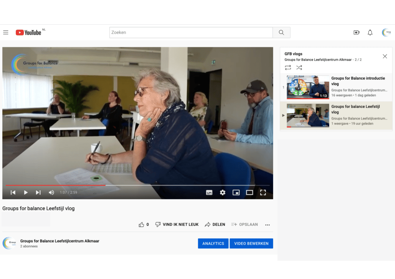Open the more actions three-dot menu
This screenshot has width=395, height=279.
267,225
